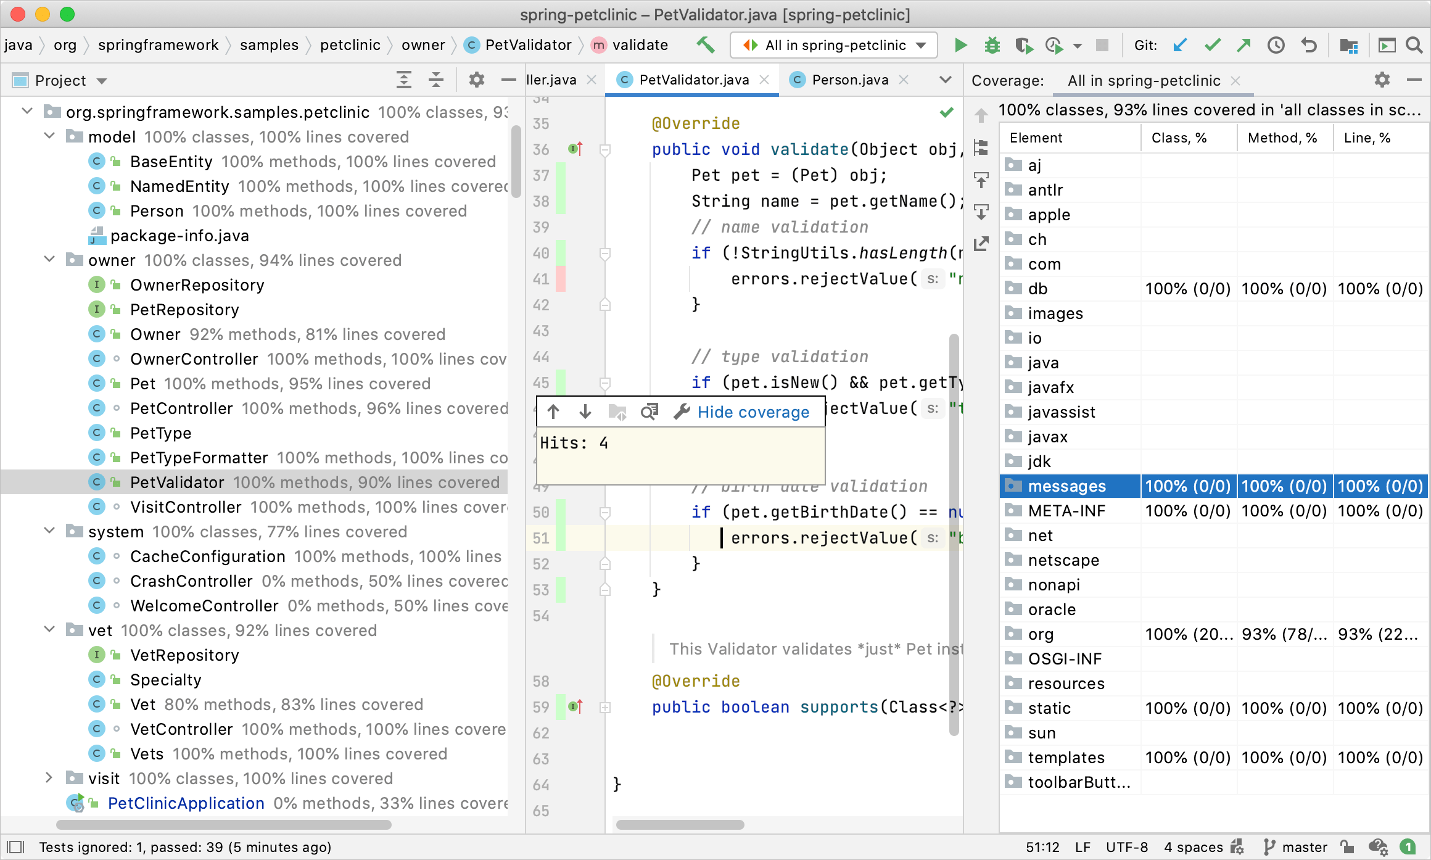The image size is (1431, 860).
Task: Expand all nodes in the Project view
Action: [404, 80]
